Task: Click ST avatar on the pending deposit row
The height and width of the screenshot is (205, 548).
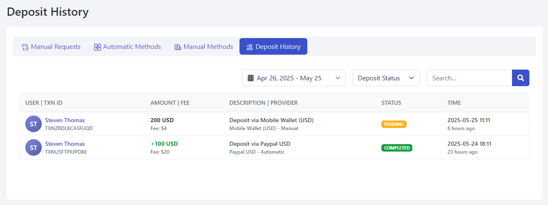Action: pyautogui.click(x=34, y=124)
